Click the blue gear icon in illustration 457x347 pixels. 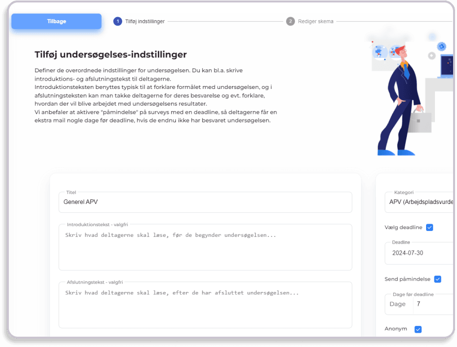pyautogui.click(x=442, y=46)
